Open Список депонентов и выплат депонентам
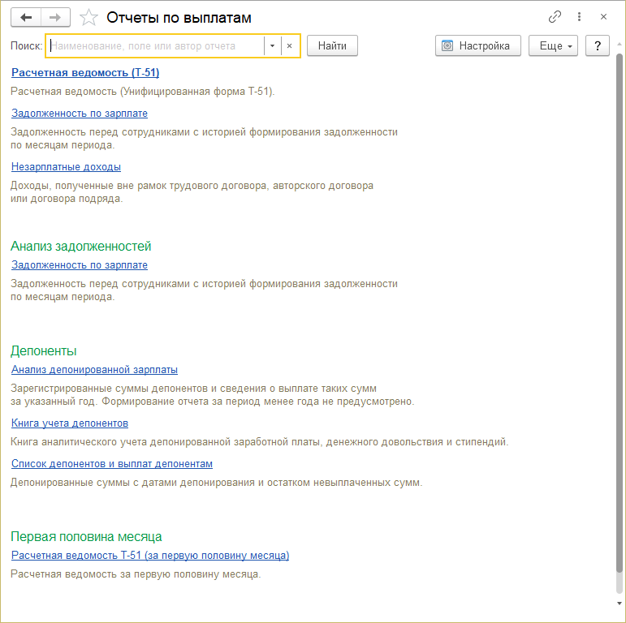 pyautogui.click(x=112, y=464)
